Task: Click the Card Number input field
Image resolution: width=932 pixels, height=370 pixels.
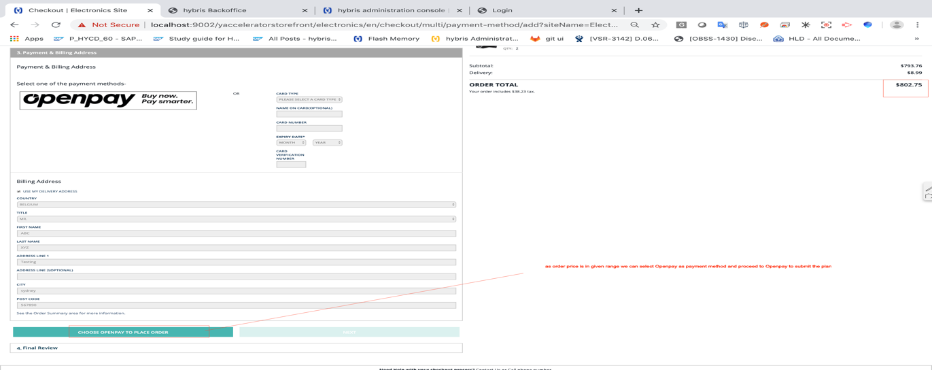Action: coord(309,129)
